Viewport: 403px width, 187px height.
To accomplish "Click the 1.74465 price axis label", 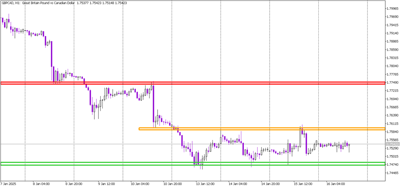I will tap(393, 173).
